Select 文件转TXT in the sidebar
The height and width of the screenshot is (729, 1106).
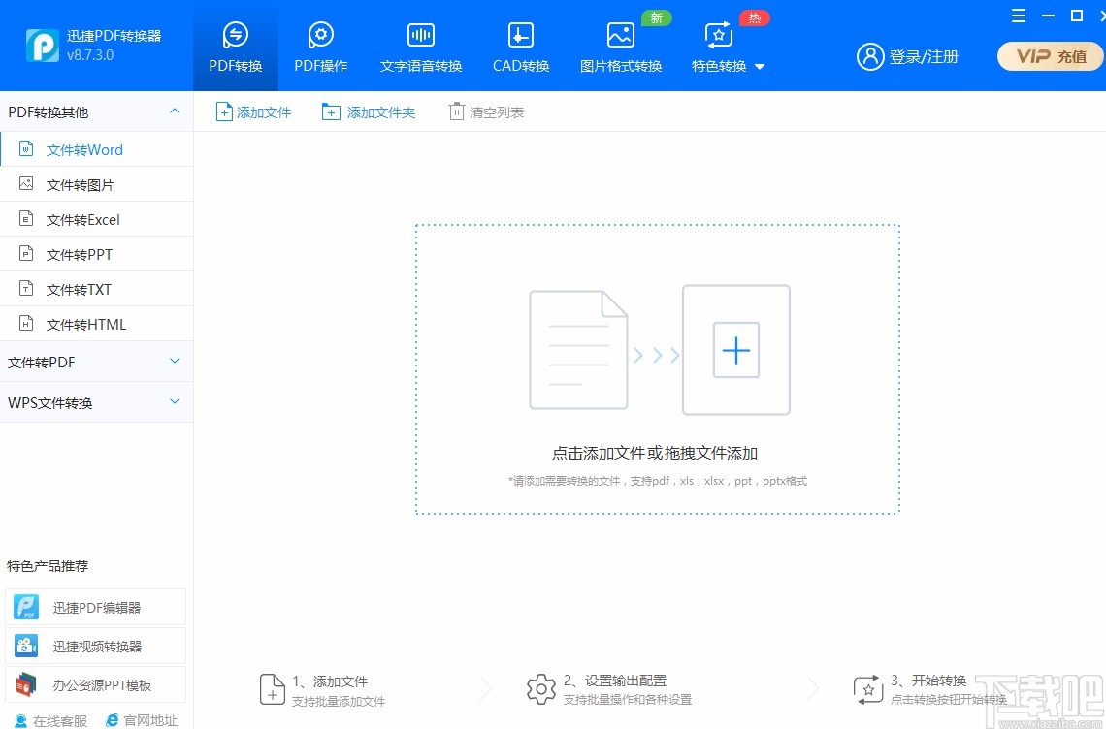tap(97, 289)
